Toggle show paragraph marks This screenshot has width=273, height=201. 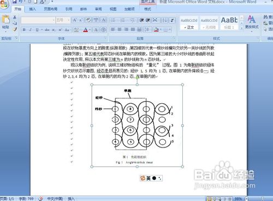[172, 20]
